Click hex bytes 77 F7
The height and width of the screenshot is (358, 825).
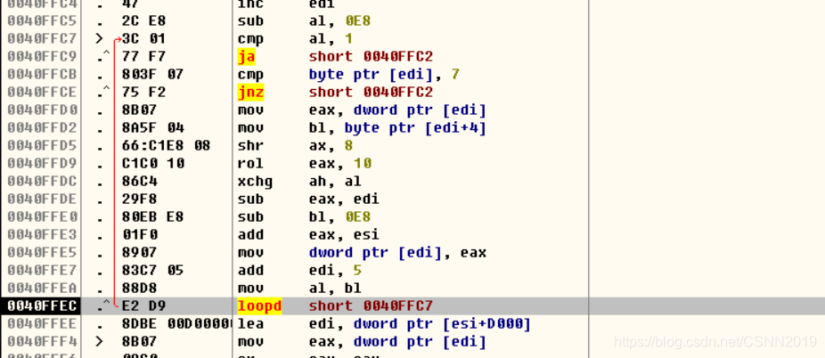(143, 57)
